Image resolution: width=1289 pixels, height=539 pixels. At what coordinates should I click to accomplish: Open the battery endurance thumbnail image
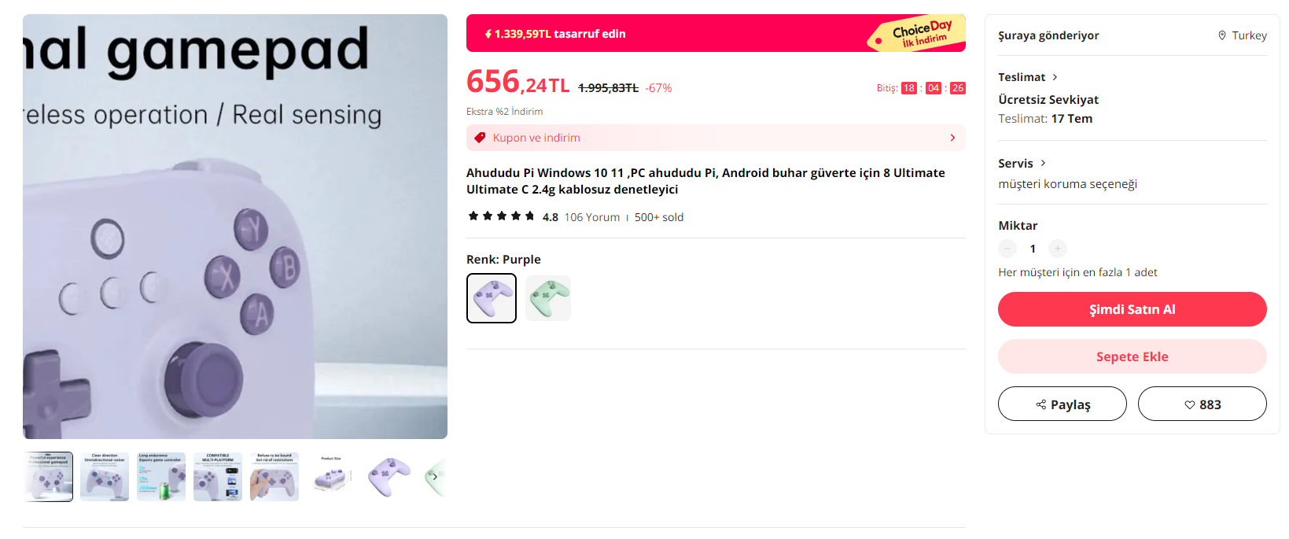pos(161,477)
